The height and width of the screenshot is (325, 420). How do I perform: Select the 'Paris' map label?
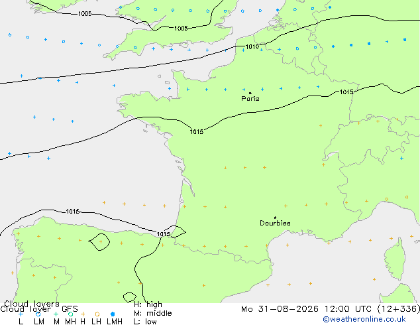pos(250,99)
